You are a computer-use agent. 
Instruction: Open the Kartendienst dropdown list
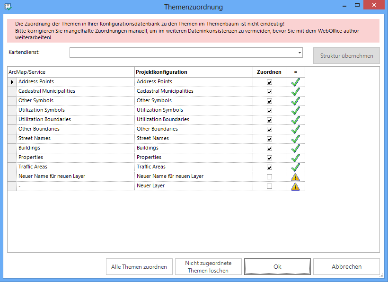click(x=300, y=53)
